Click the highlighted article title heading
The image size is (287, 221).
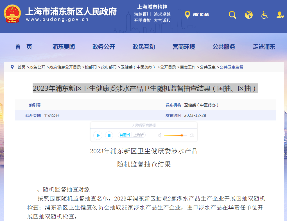(x=145, y=88)
